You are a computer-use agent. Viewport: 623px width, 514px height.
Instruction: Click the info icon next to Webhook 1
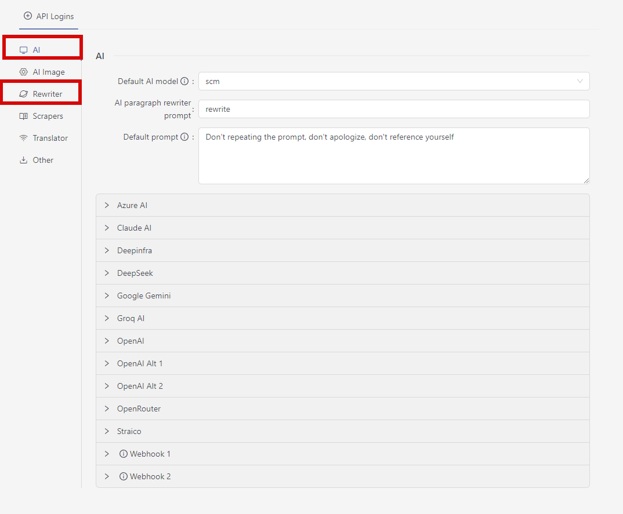pyautogui.click(x=123, y=454)
